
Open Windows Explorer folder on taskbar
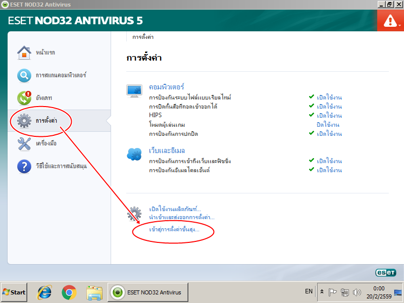[x=94, y=293]
